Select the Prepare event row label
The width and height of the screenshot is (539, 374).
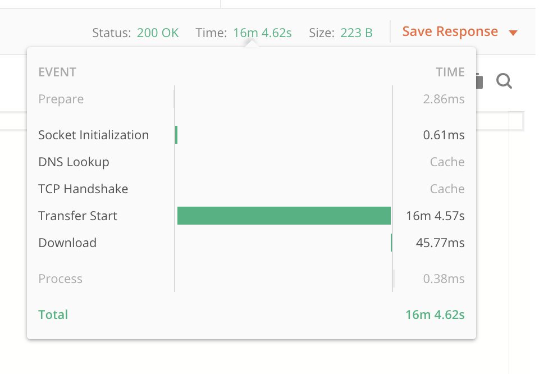61,99
